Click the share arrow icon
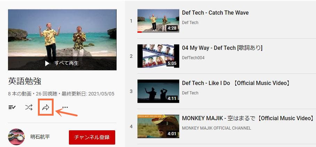This screenshot has height=147, width=316. pos(46,107)
